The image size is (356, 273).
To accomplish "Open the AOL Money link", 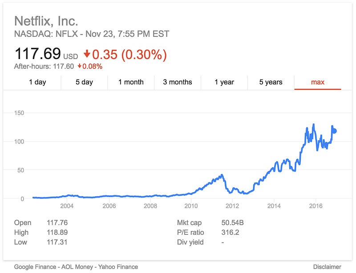I will coord(82,267).
